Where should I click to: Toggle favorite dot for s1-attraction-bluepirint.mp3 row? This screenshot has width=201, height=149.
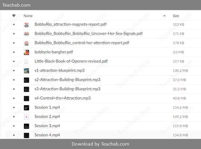coord(14,71)
